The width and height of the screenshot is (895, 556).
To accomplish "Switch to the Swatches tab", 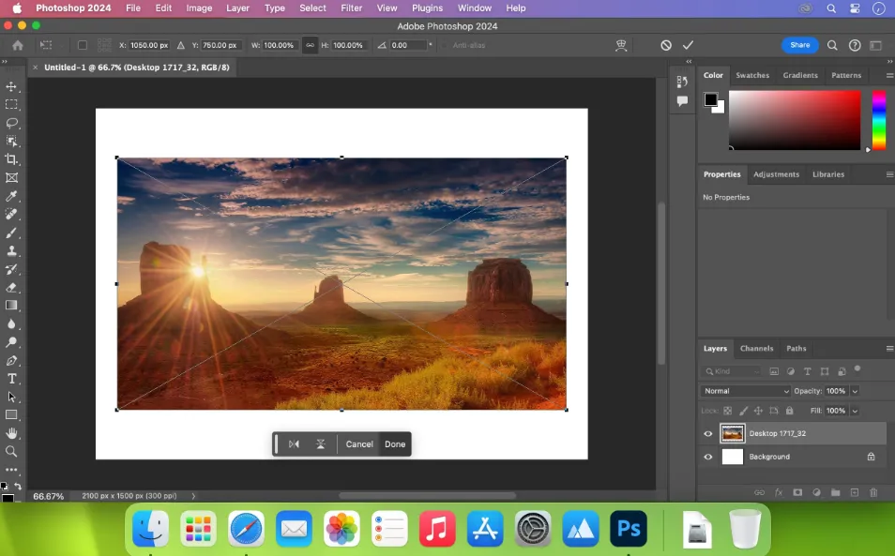I will pyautogui.click(x=752, y=75).
